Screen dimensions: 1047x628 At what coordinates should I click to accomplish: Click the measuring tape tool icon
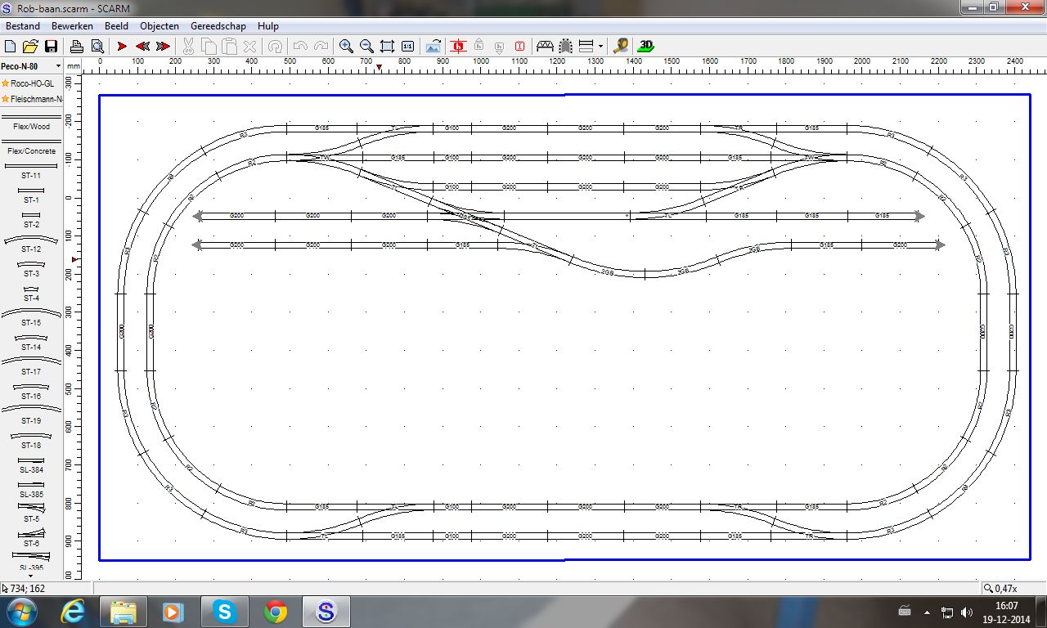click(x=621, y=47)
